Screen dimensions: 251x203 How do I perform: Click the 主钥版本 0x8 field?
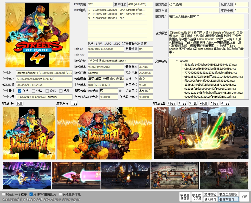106,85
